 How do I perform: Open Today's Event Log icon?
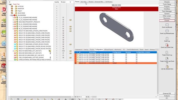coord(167,52)
